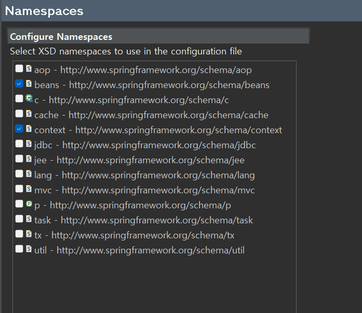Image resolution: width=362 pixels, height=313 pixels.
Task: Click the jee schema icon
Action: click(x=29, y=159)
